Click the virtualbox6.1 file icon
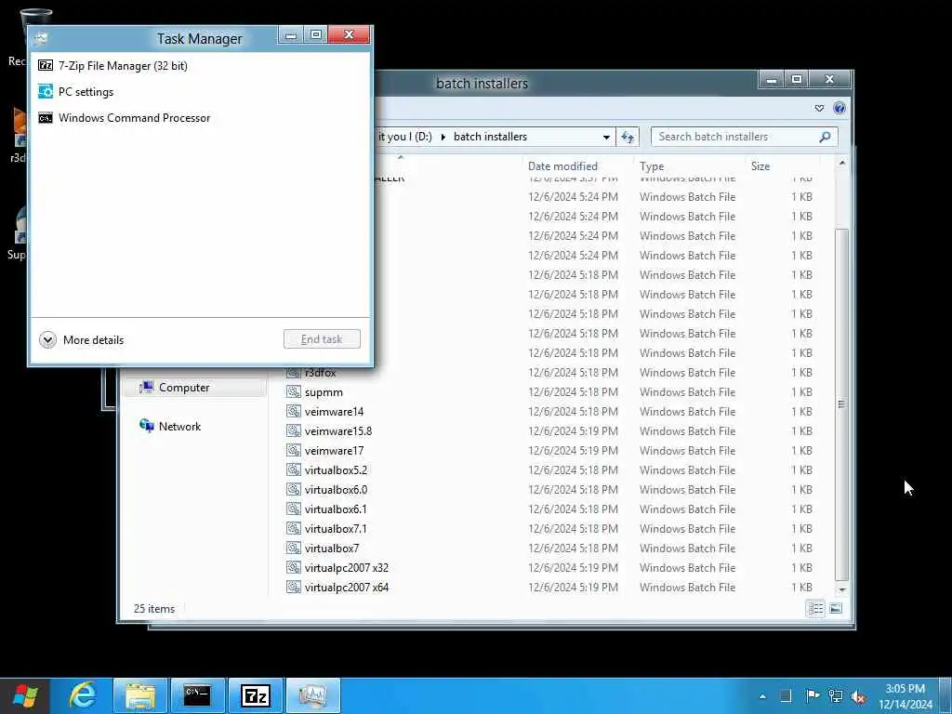Viewport: 952px width, 714px height. tap(293, 509)
